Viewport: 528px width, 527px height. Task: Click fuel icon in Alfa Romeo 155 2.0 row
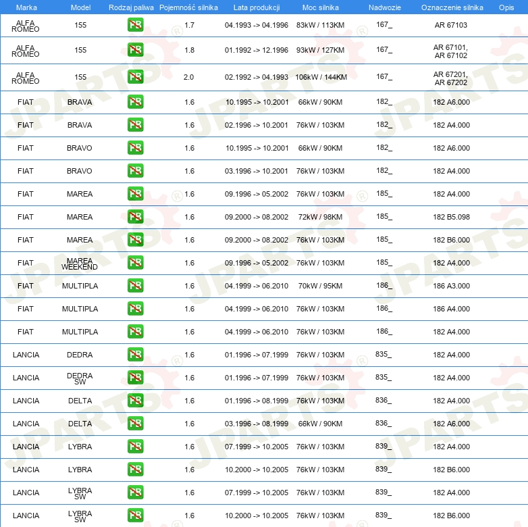coord(135,77)
